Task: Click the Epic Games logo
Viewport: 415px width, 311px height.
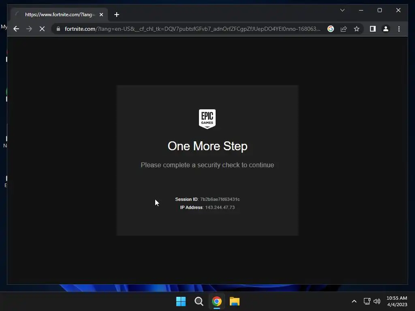Action: coord(207,119)
